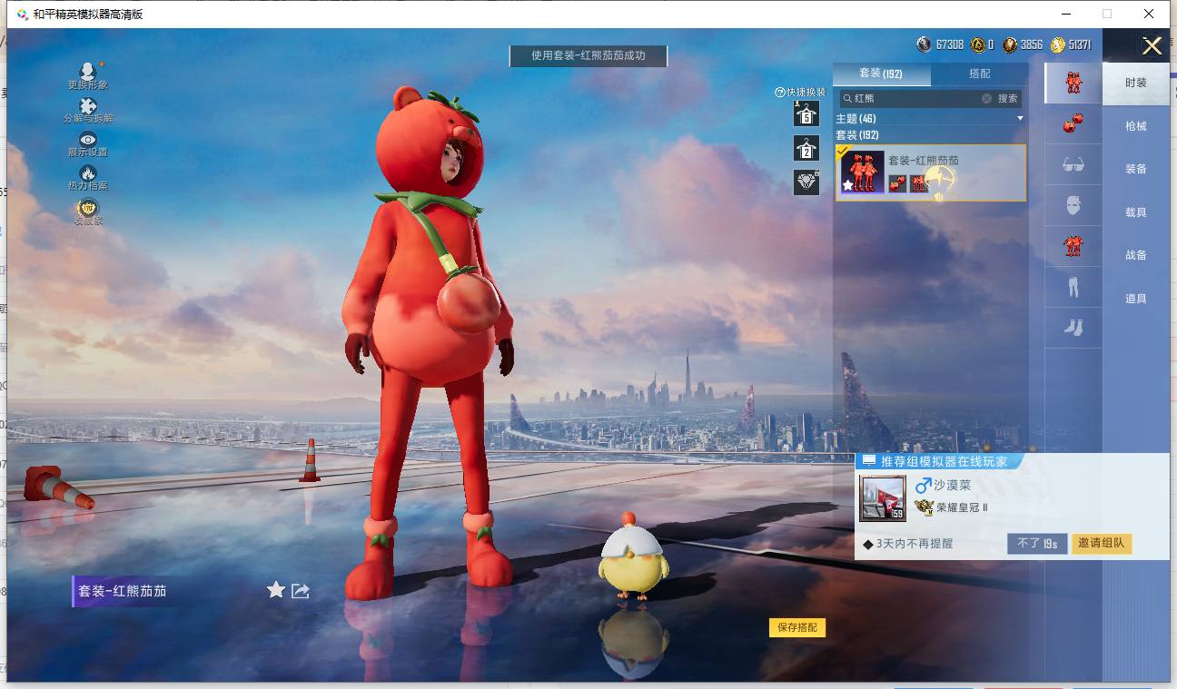
Task: Select the pants category icon
Action: 1073,288
